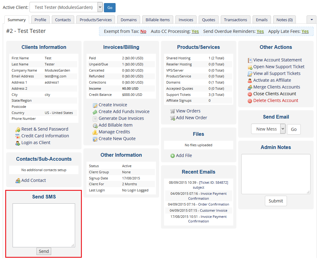Click the Activate as Affiliate link
The image size is (317, 259).
tap(272, 80)
